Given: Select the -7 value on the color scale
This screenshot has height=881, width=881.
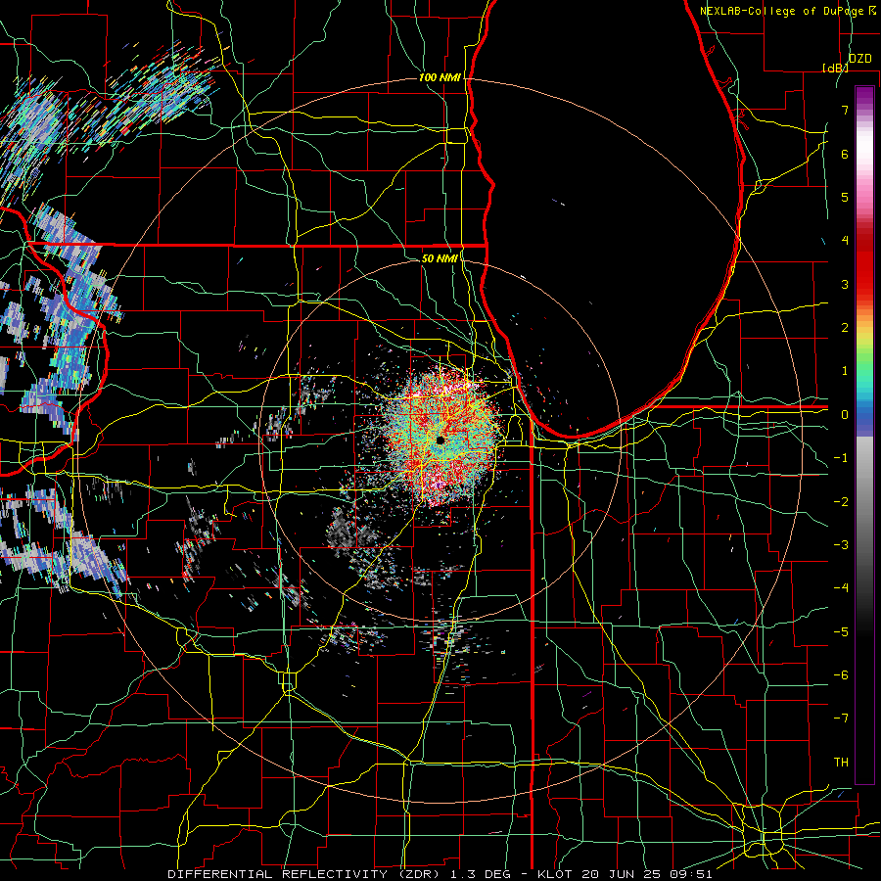Looking at the screenshot, I should (x=841, y=719).
